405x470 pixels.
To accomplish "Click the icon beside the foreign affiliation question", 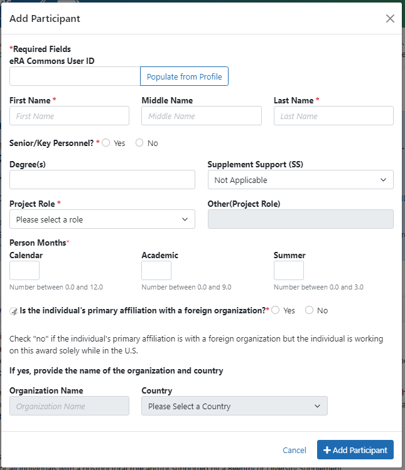I will [x=14, y=311].
